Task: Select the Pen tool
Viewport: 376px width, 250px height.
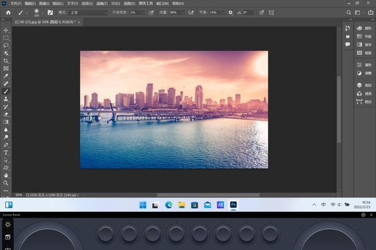Action: click(x=6, y=145)
